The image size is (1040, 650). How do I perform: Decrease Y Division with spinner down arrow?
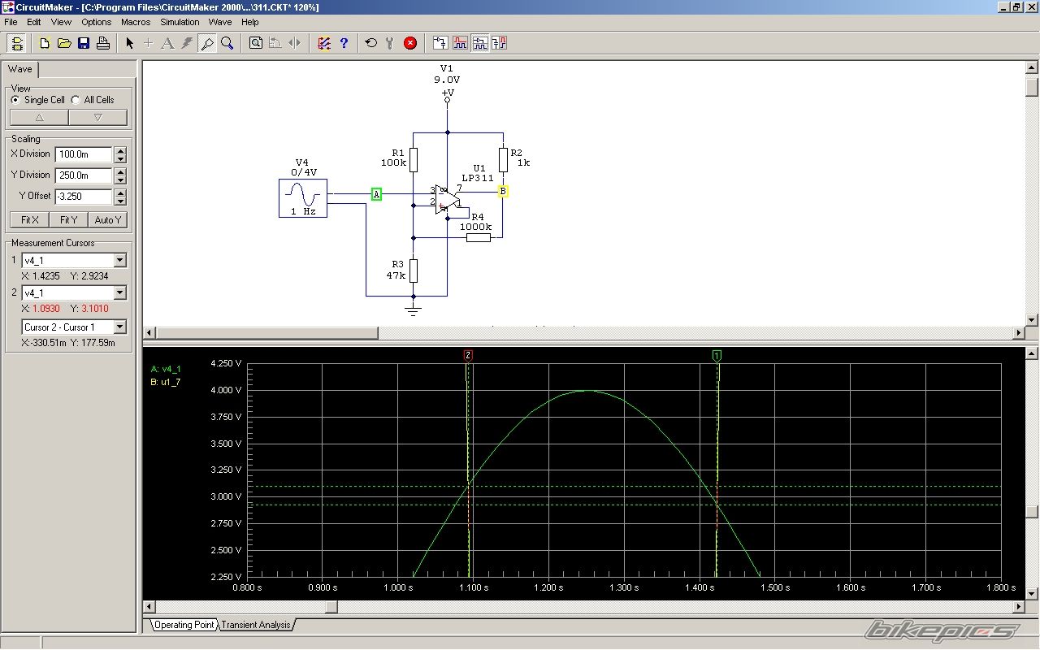pos(120,180)
